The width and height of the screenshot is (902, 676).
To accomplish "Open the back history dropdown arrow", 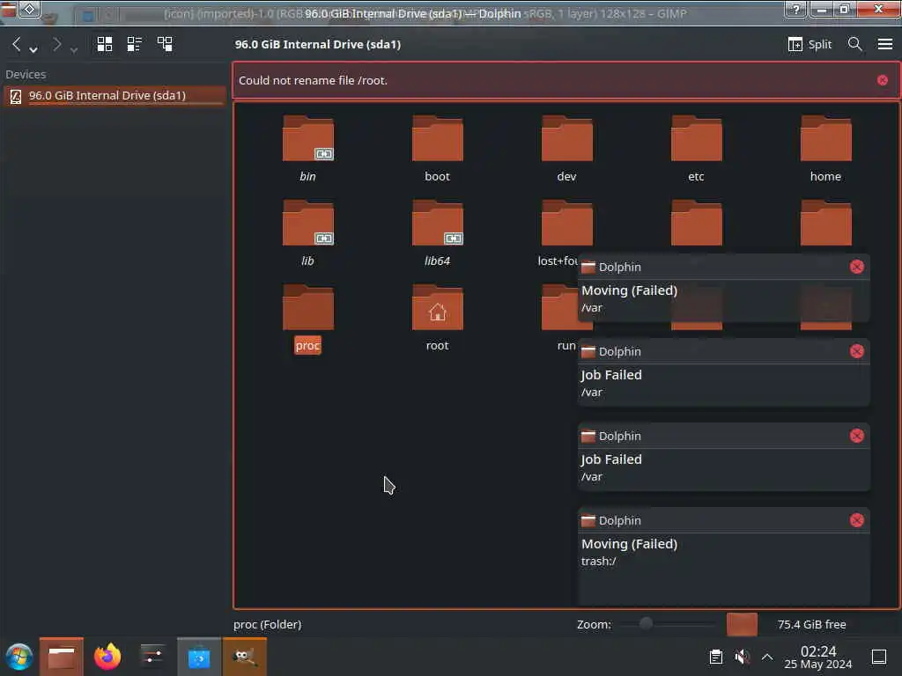I will pos(33,49).
